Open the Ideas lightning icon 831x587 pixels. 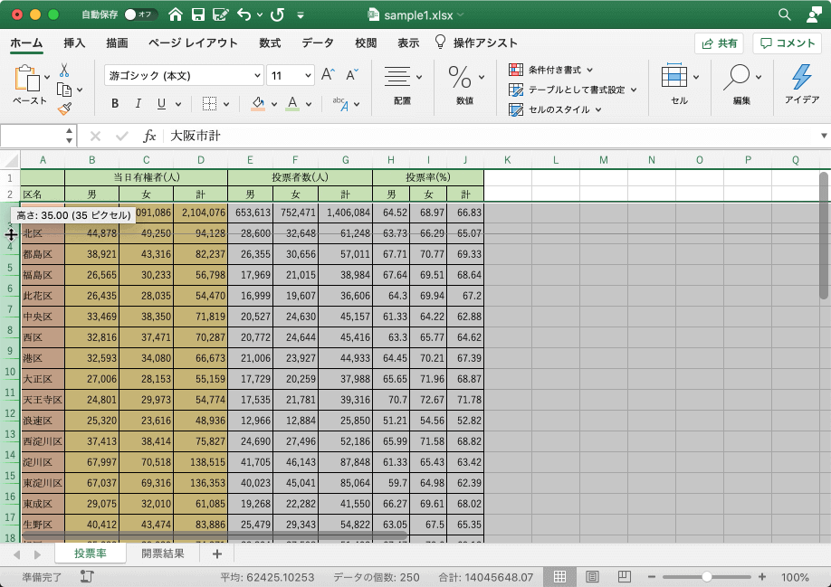(x=801, y=78)
